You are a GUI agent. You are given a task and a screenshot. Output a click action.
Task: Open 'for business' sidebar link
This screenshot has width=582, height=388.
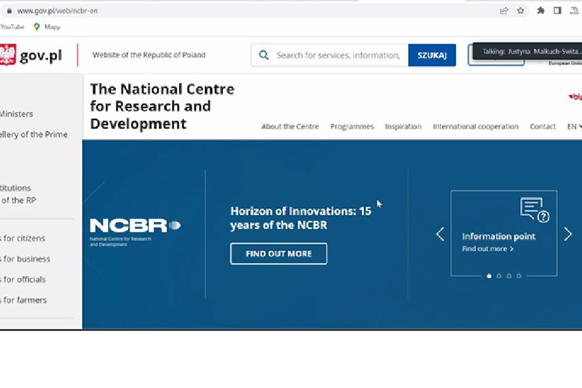click(25, 259)
